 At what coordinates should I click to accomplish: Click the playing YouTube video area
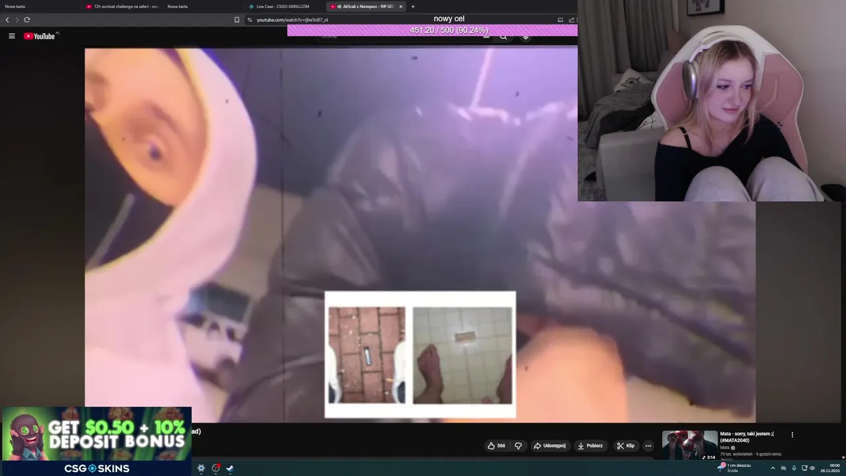(x=420, y=235)
